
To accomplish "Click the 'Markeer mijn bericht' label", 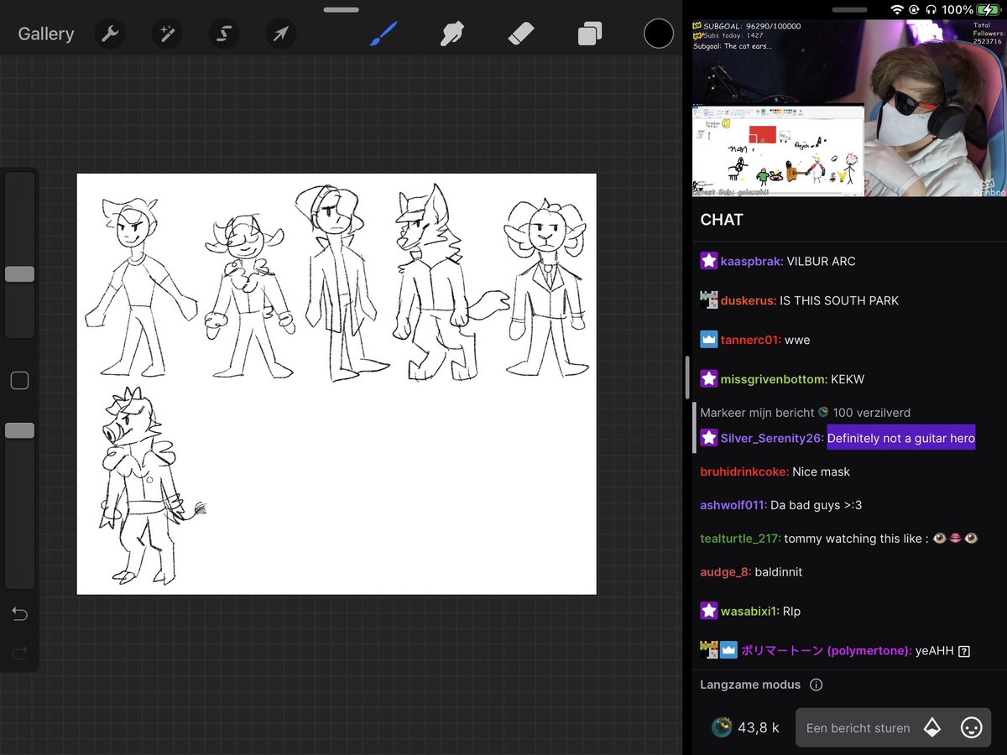I will 757,413.
